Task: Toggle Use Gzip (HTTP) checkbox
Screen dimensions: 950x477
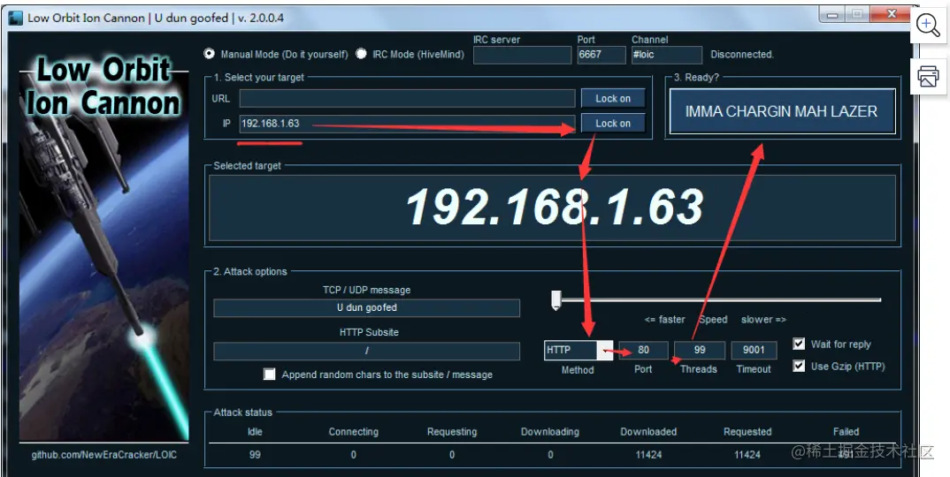Action: pos(799,366)
